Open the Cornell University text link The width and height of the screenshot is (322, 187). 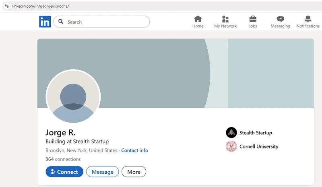259,146
